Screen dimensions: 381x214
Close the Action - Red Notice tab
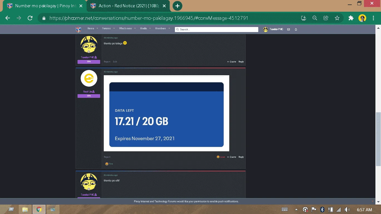[164, 6]
